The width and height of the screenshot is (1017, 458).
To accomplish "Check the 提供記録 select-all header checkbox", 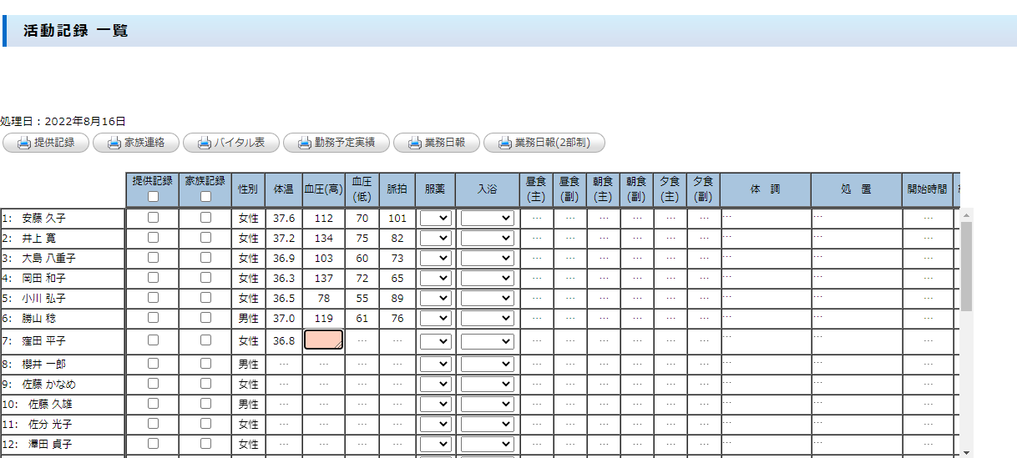I will pyautogui.click(x=153, y=197).
